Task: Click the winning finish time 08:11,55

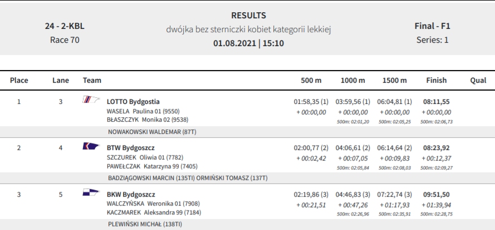Action: point(437,102)
